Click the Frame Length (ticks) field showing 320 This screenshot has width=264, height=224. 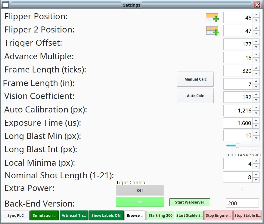(238, 71)
